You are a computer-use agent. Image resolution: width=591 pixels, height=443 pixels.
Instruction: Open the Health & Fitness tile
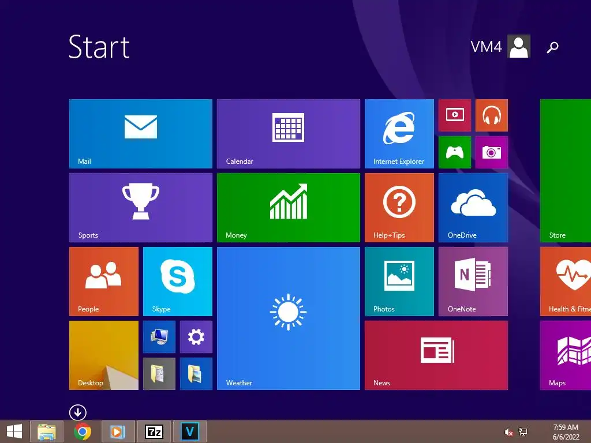pos(566,281)
